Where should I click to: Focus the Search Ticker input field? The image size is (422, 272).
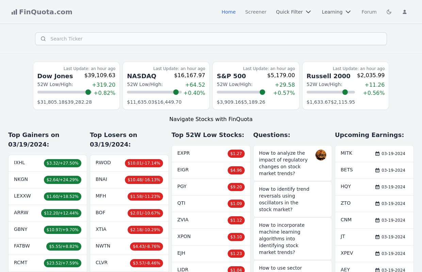211,39
